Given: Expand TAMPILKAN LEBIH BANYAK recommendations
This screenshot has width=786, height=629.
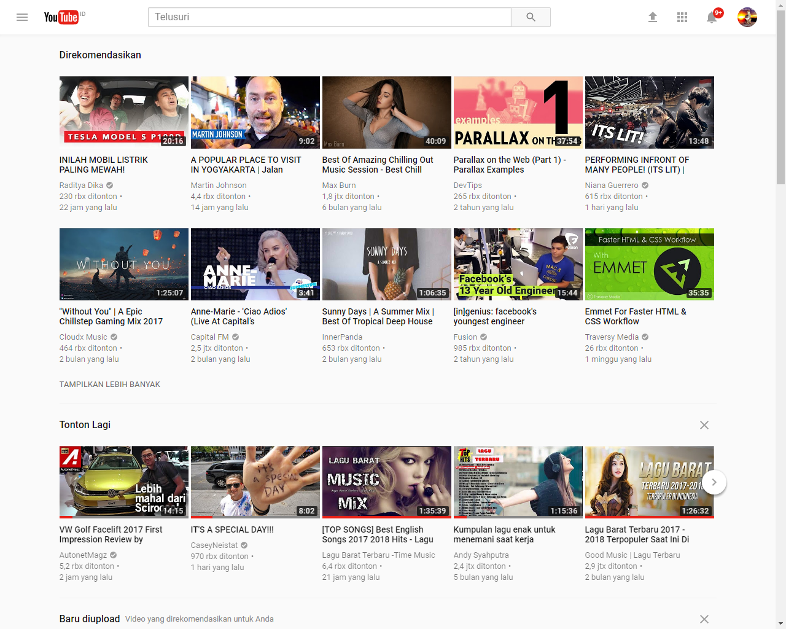Looking at the screenshot, I should click(109, 384).
